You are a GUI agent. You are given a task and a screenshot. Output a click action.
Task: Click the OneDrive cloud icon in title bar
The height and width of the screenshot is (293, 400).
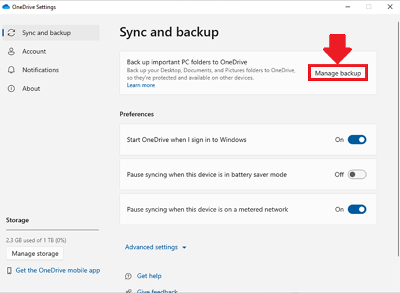[6, 6]
